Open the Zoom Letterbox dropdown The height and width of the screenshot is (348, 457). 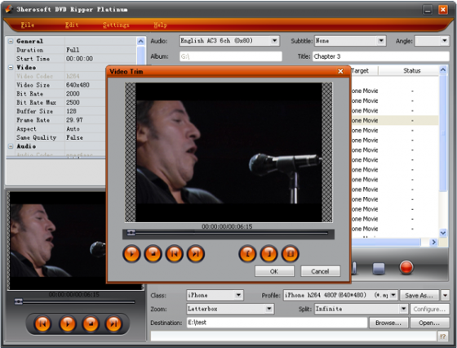pyautogui.click(x=269, y=309)
